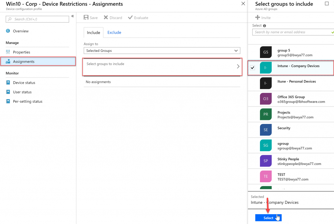Open the Assign to dropdown
Image resolution: width=334 pixels, height=224 pixels.
point(162,51)
